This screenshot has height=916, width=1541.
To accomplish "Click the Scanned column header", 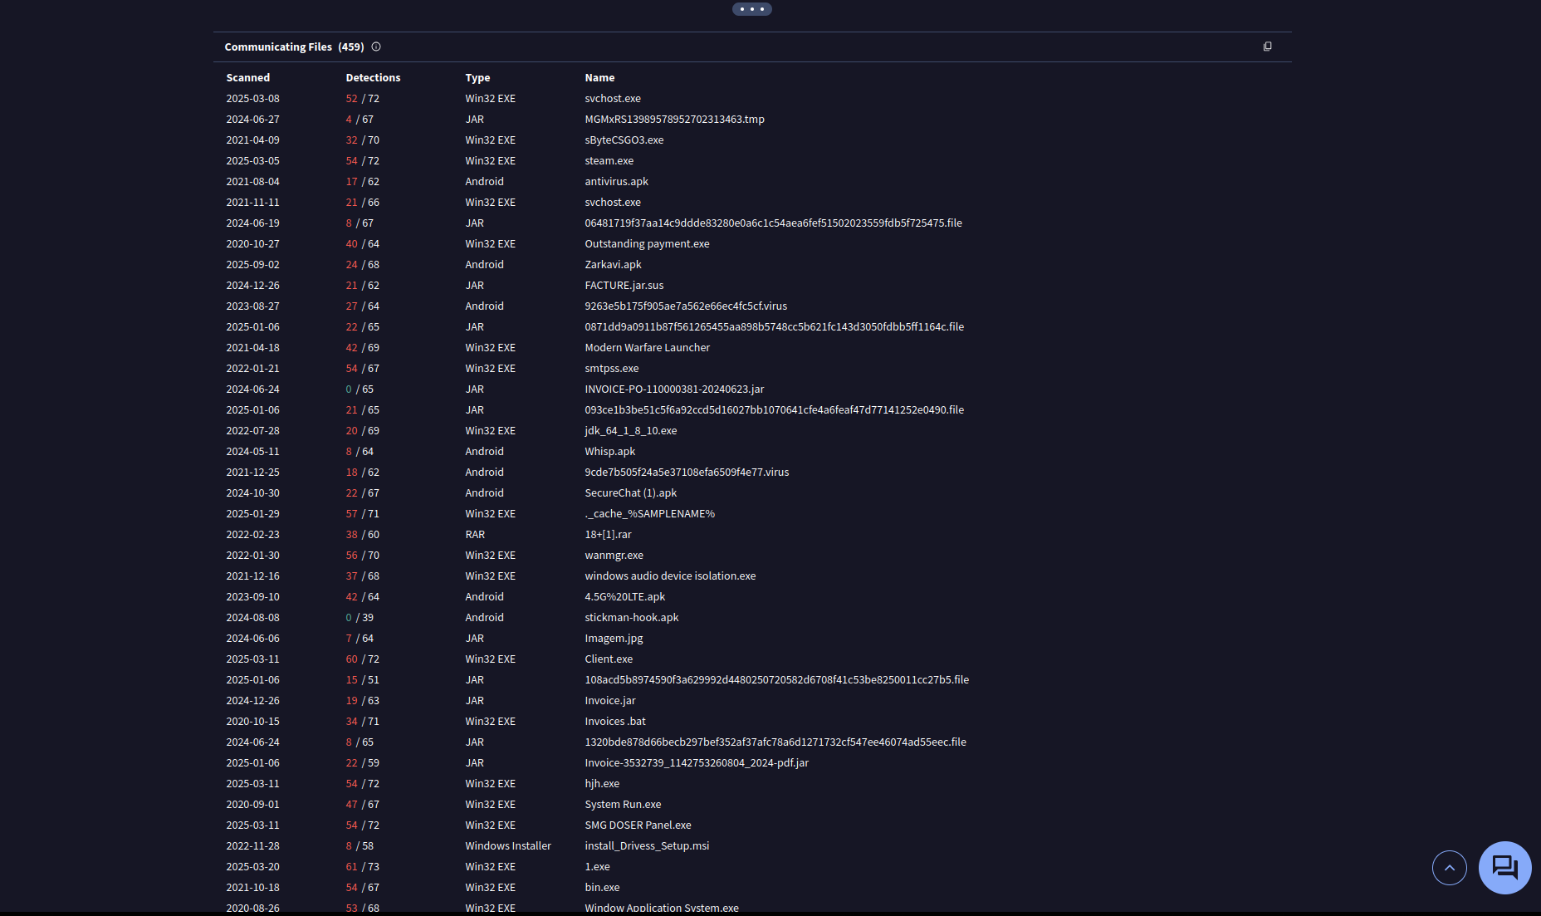I will pyautogui.click(x=247, y=78).
